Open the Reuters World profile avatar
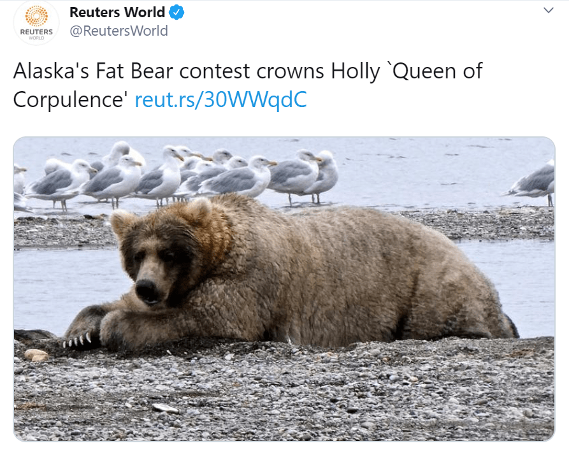 [36, 22]
